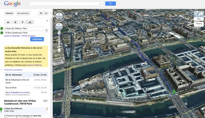Select bicycle travel mode icon
The width and height of the screenshot is (205, 118).
[30, 22]
